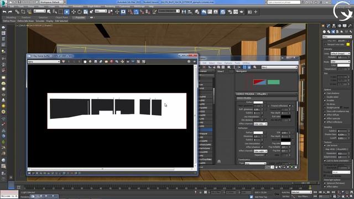Click Play Animation in the playback controls
Viewport: 354px width, 199px height.
tap(325, 192)
